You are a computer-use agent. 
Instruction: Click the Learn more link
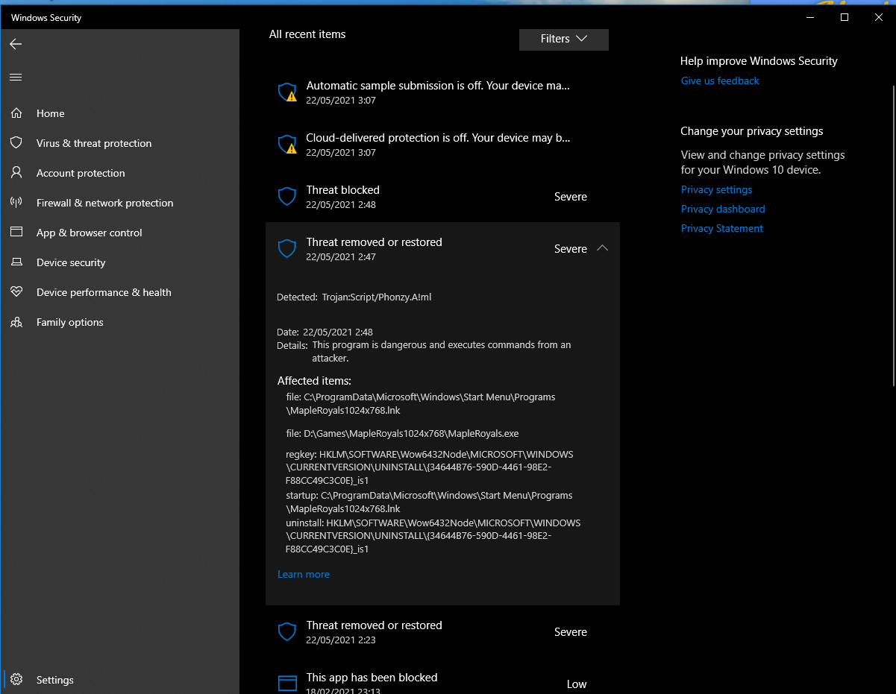[303, 574]
